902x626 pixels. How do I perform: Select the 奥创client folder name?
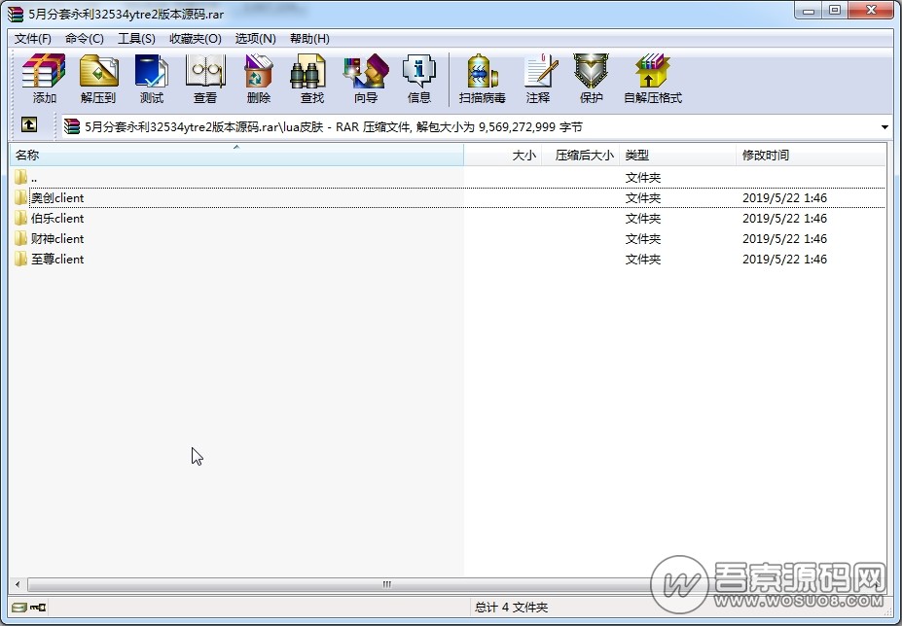pos(57,197)
